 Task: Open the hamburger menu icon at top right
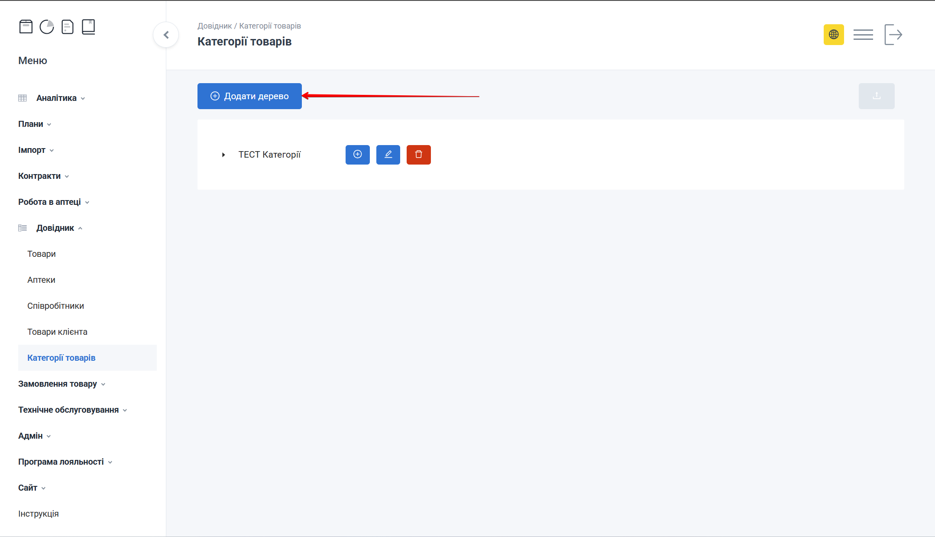863,35
